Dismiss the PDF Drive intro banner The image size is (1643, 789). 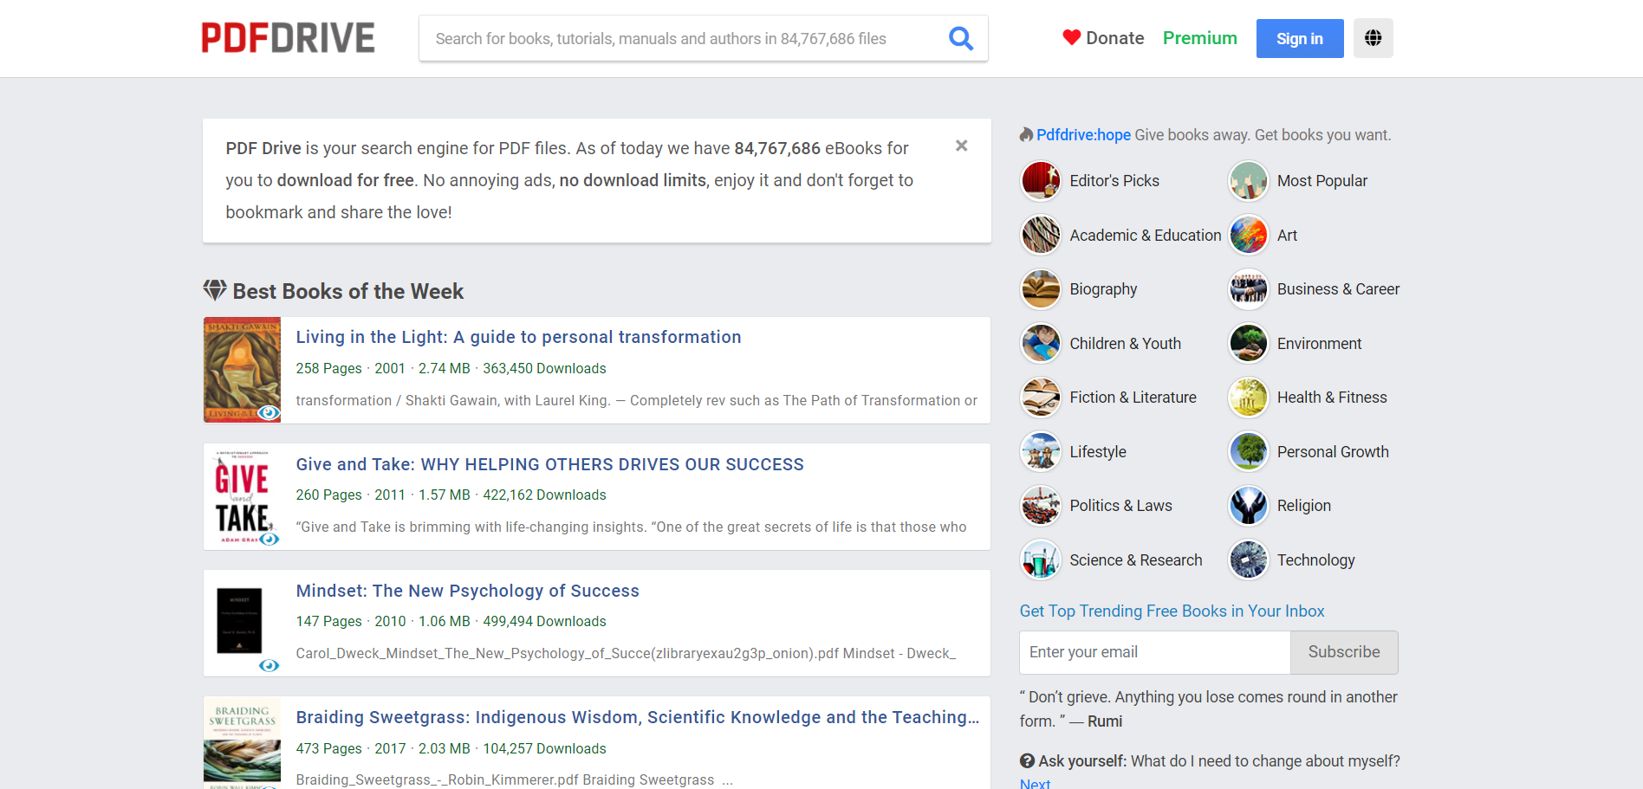(x=961, y=146)
